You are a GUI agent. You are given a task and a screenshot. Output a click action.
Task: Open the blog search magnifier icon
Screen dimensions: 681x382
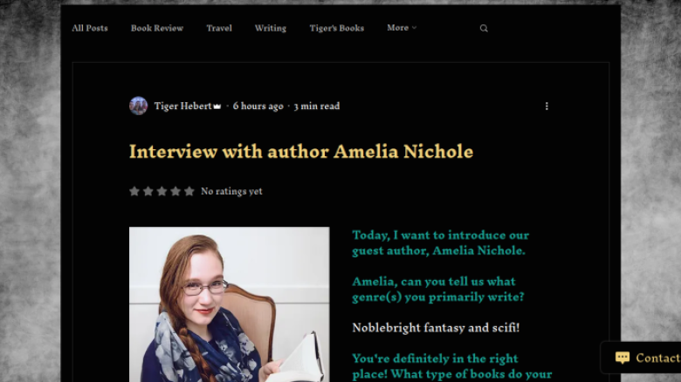(x=484, y=28)
